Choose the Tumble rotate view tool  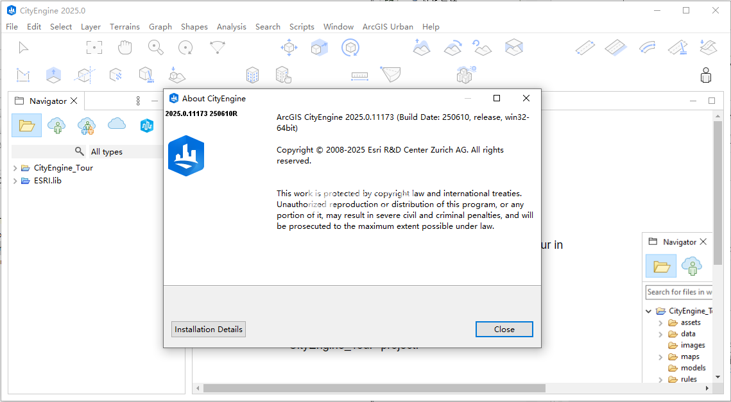tap(185, 47)
